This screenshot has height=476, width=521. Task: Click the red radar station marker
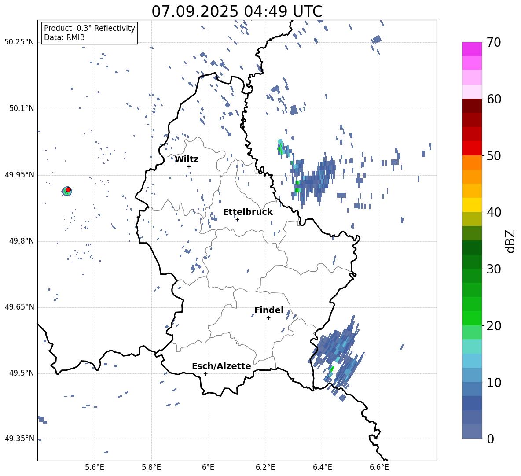point(68,190)
